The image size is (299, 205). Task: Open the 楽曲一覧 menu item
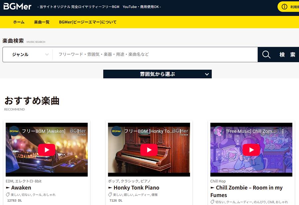point(41,22)
